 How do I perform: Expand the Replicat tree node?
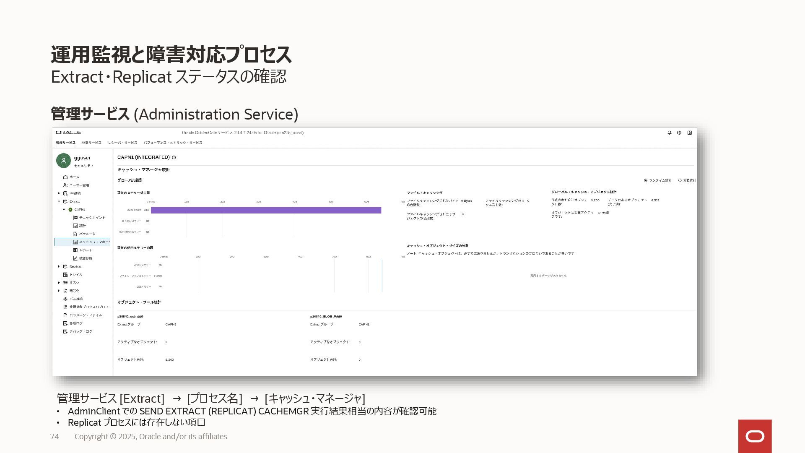[59, 266]
